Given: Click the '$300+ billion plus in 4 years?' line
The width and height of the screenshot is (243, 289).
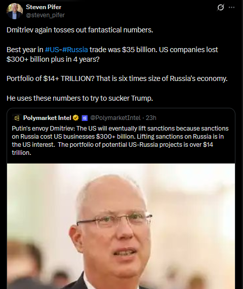Looking at the screenshot, I should pyautogui.click(x=53, y=59).
